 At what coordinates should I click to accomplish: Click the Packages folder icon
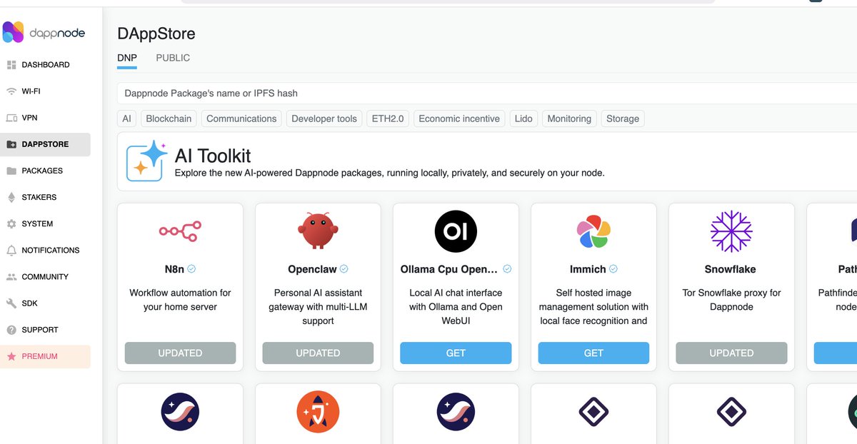[x=11, y=171]
